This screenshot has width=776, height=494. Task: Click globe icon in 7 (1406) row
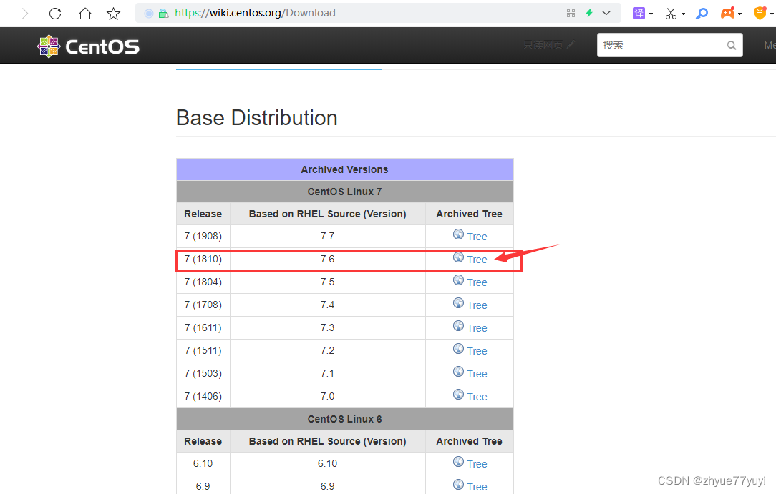point(458,394)
